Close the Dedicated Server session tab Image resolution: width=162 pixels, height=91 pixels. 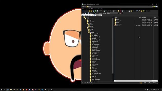92,15
